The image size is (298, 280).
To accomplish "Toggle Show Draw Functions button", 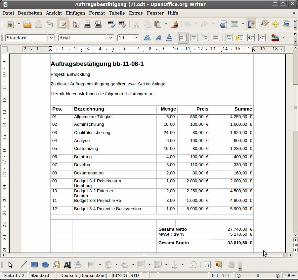I will (x=251, y=24).
